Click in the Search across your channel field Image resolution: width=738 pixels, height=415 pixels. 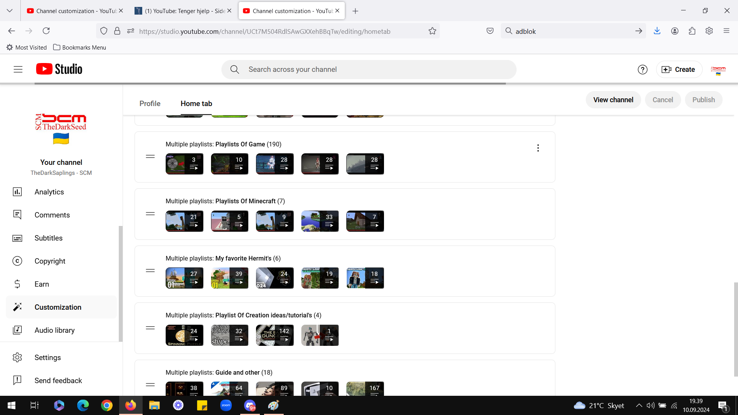tap(369, 70)
